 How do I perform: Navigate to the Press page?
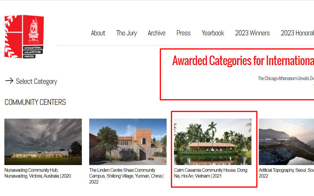pyautogui.click(x=183, y=33)
